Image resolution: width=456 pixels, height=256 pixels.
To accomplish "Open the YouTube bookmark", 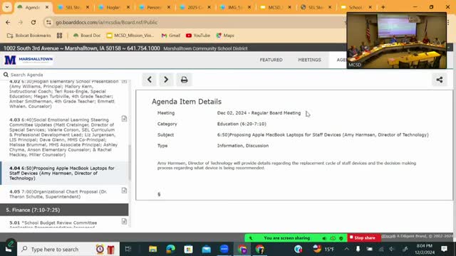I will (198, 36).
